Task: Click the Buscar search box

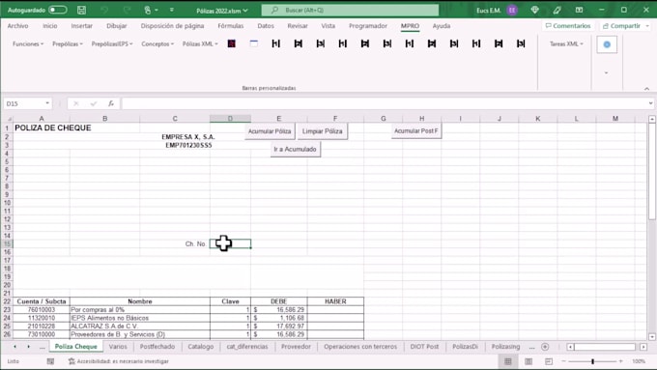Action: tap(350, 10)
